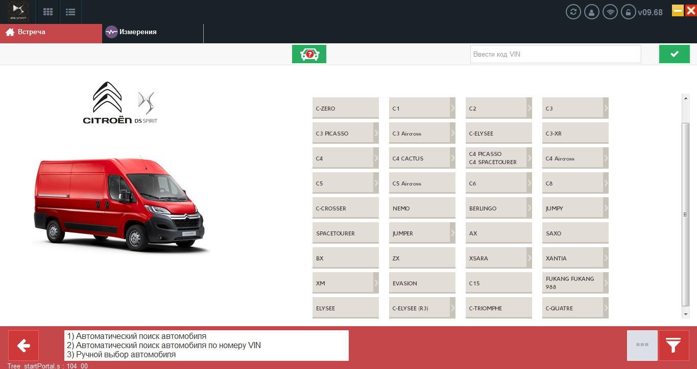This screenshot has height=369, width=697.
Task: Open the filter funnel button
Action: pyautogui.click(x=674, y=346)
